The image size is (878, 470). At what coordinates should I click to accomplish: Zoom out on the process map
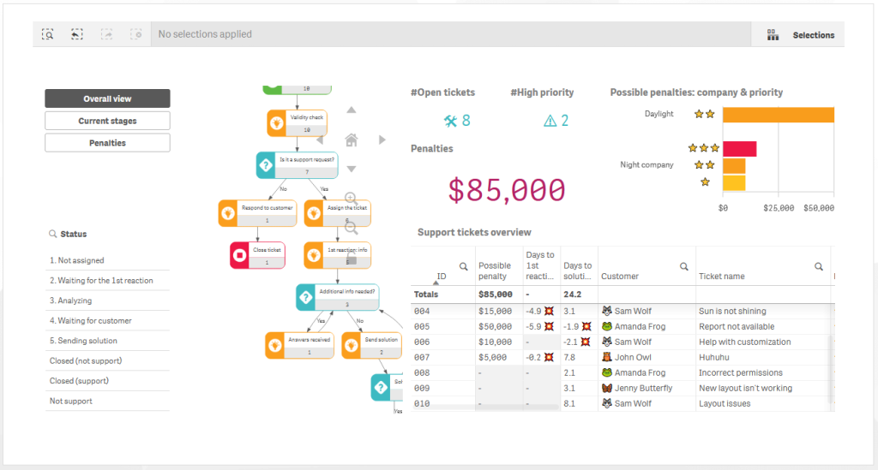351,227
